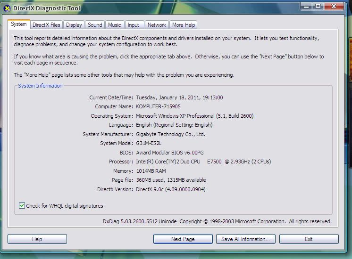This screenshot has width=352, height=259.
Task: Click the DxDiag 5.03.2600.5512 Unicode copyright line
Action: (x=217, y=221)
